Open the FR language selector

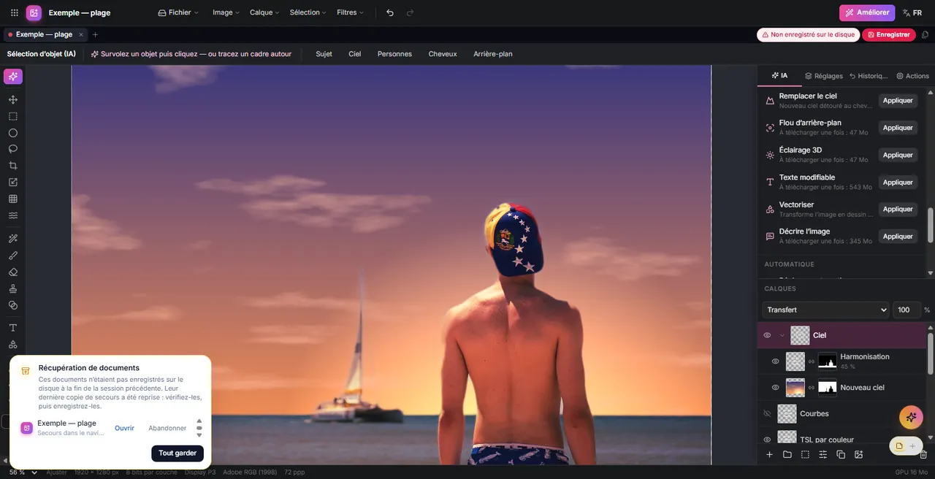tap(912, 12)
